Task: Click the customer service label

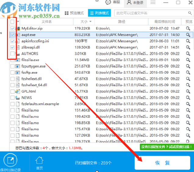Action: pyautogui.click(x=117, y=2)
